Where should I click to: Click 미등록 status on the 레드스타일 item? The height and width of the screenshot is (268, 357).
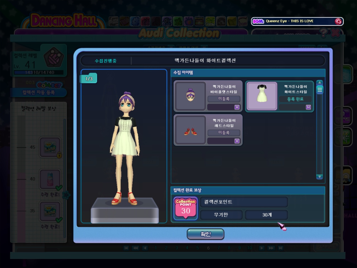click(x=224, y=133)
